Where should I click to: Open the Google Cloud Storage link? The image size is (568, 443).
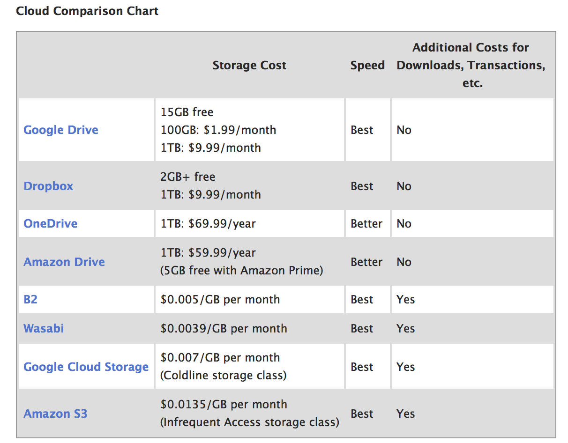(86, 367)
